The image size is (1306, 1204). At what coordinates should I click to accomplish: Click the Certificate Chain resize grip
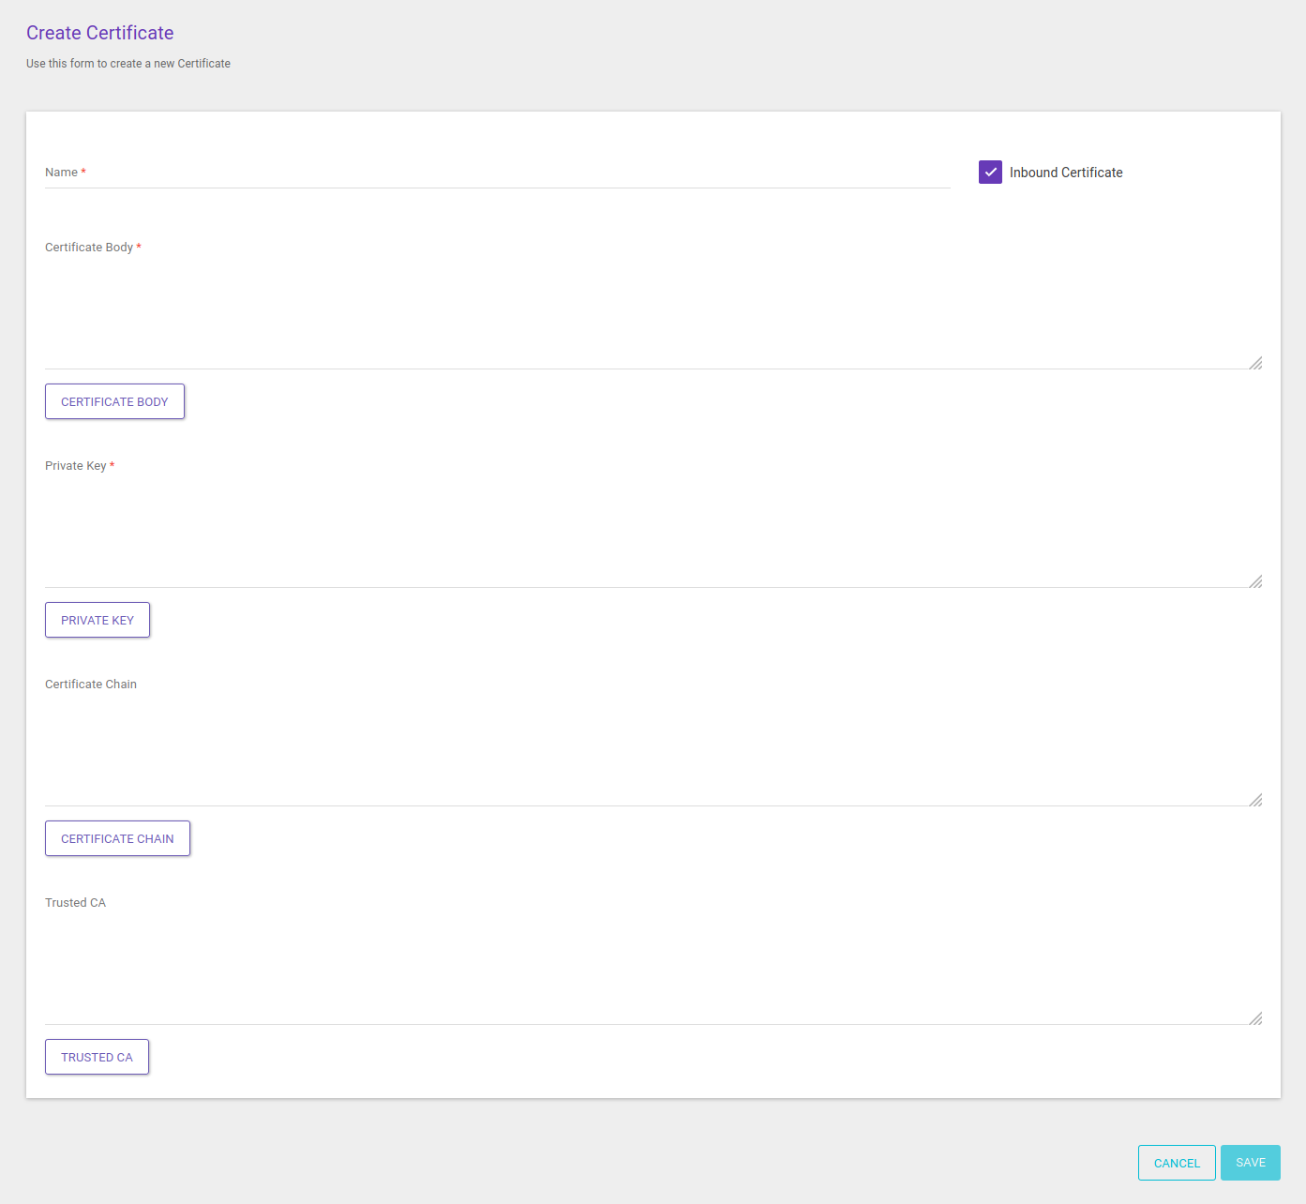pos(1257,798)
